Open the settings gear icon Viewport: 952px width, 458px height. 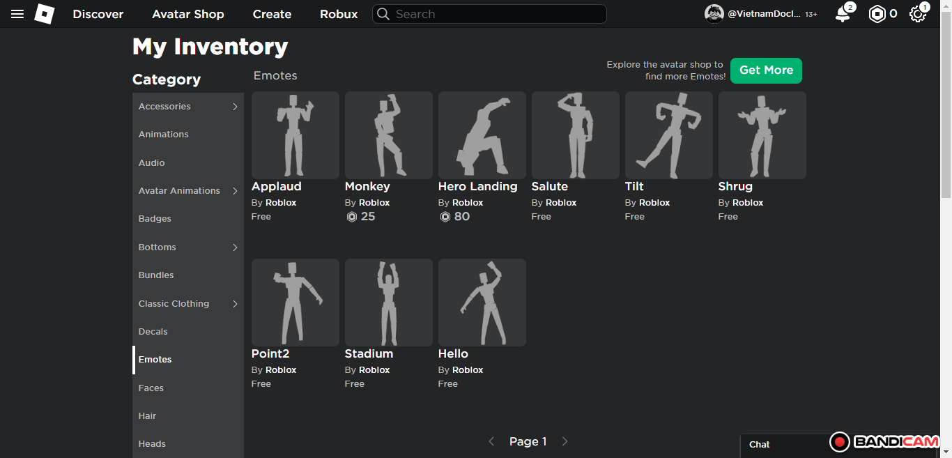(918, 14)
